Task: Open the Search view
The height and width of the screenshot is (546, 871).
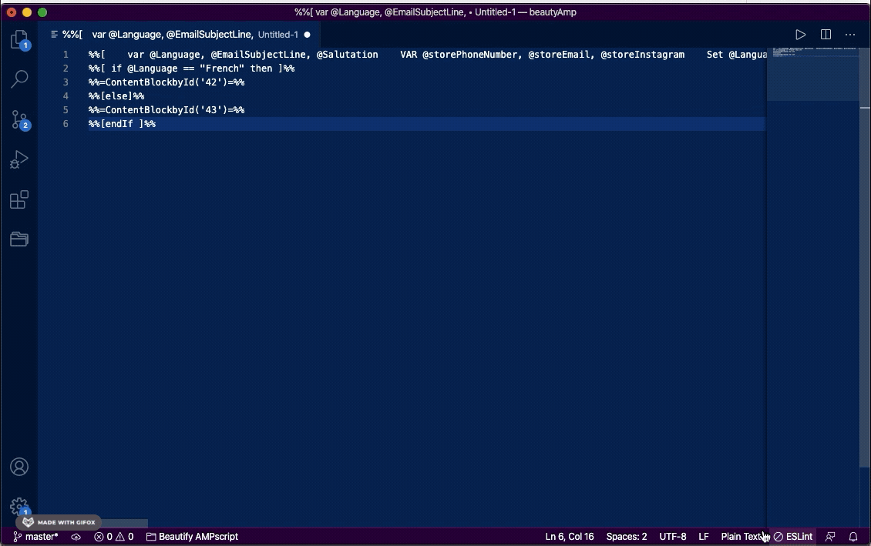Action: [19, 79]
